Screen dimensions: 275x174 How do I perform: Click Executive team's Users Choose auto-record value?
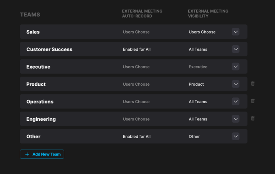tap(136, 67)
